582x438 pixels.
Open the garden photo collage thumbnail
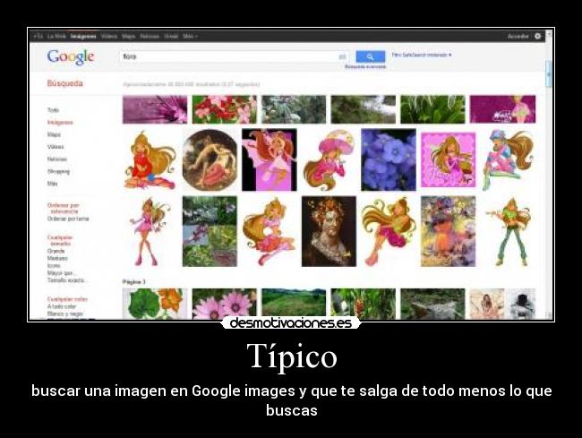(x=210, y=231)
